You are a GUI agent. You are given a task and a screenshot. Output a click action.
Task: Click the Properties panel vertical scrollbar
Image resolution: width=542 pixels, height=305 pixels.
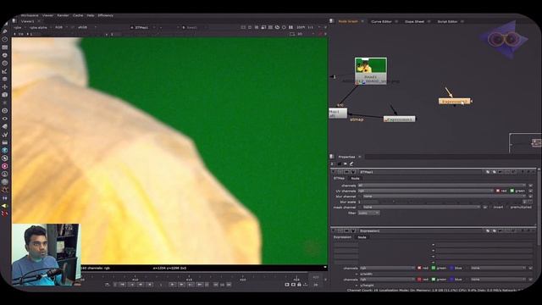[x=539, y=208]
